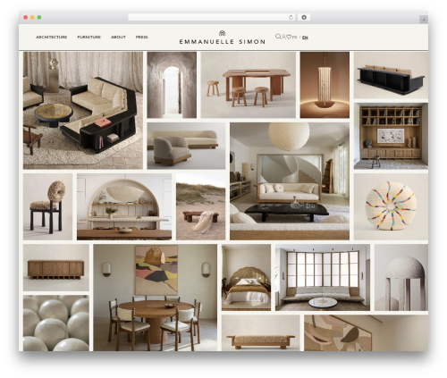Open the search magnifier icon
The width and height of the screenshot is (447, 378).
tap(278, 37)
